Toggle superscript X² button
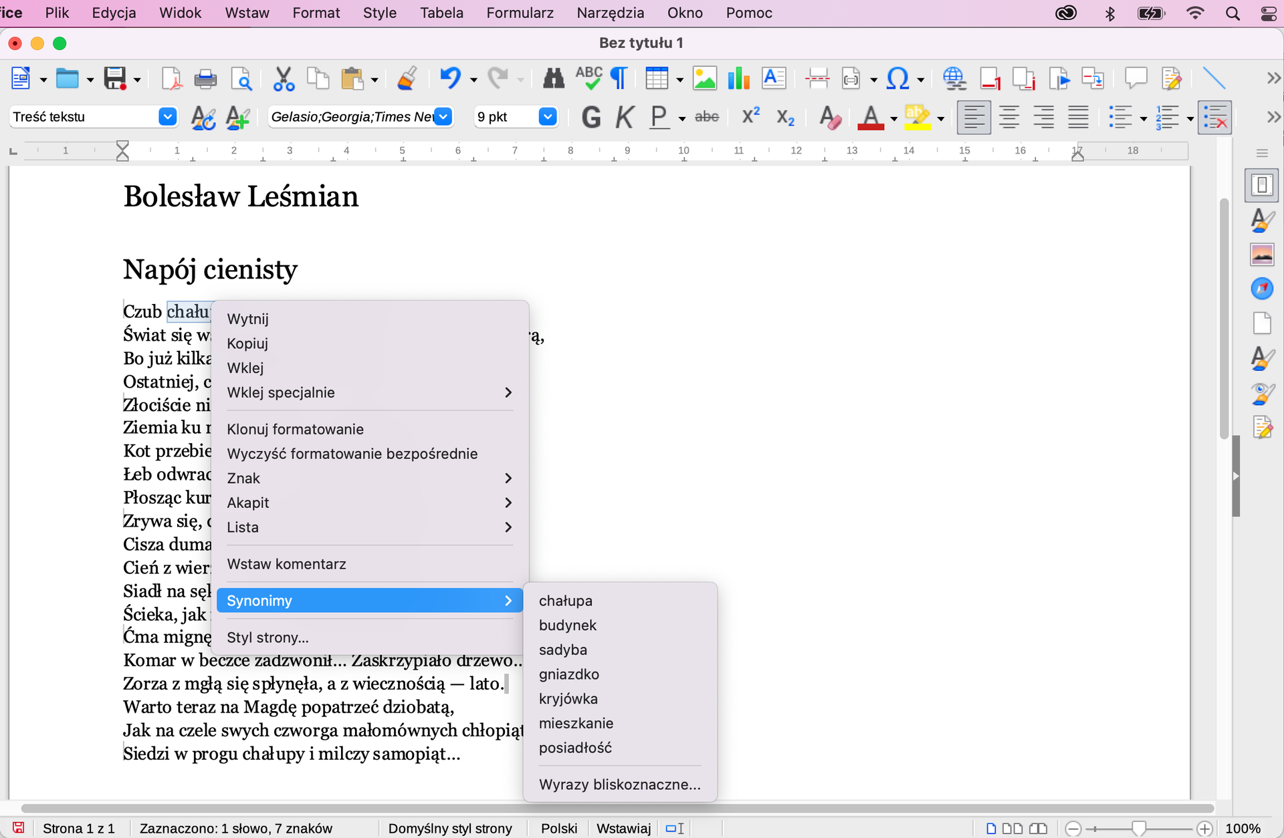Viewport: 1284px width, 838px height. pos(751,116)
